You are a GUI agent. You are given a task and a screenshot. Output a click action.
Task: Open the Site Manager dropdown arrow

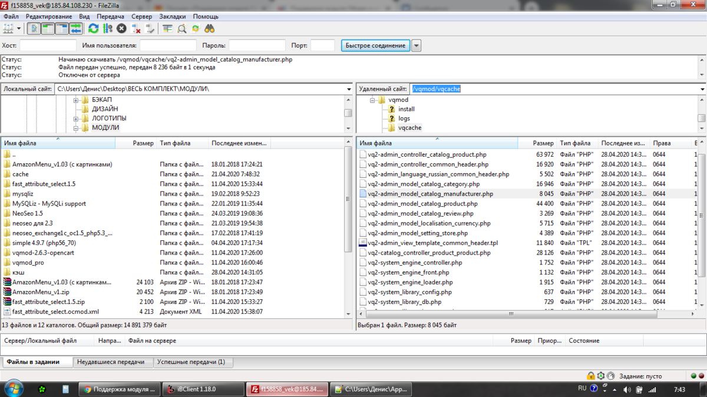19,28
